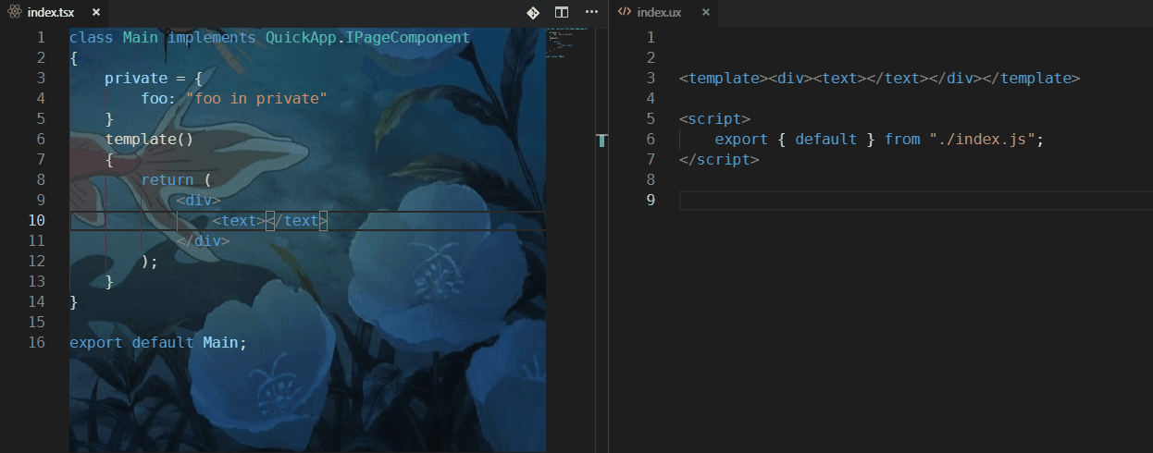The width and height of the screenshot is (1153, 453).
Task: Click the 'IPageComponent' interface name
Action: coord(408,38)
